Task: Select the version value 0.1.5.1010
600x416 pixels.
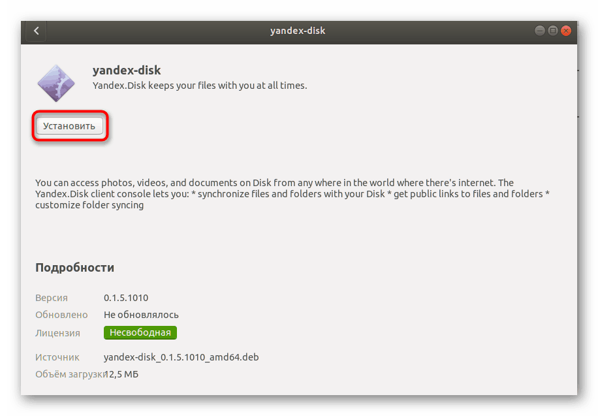Action: [126, 298]
